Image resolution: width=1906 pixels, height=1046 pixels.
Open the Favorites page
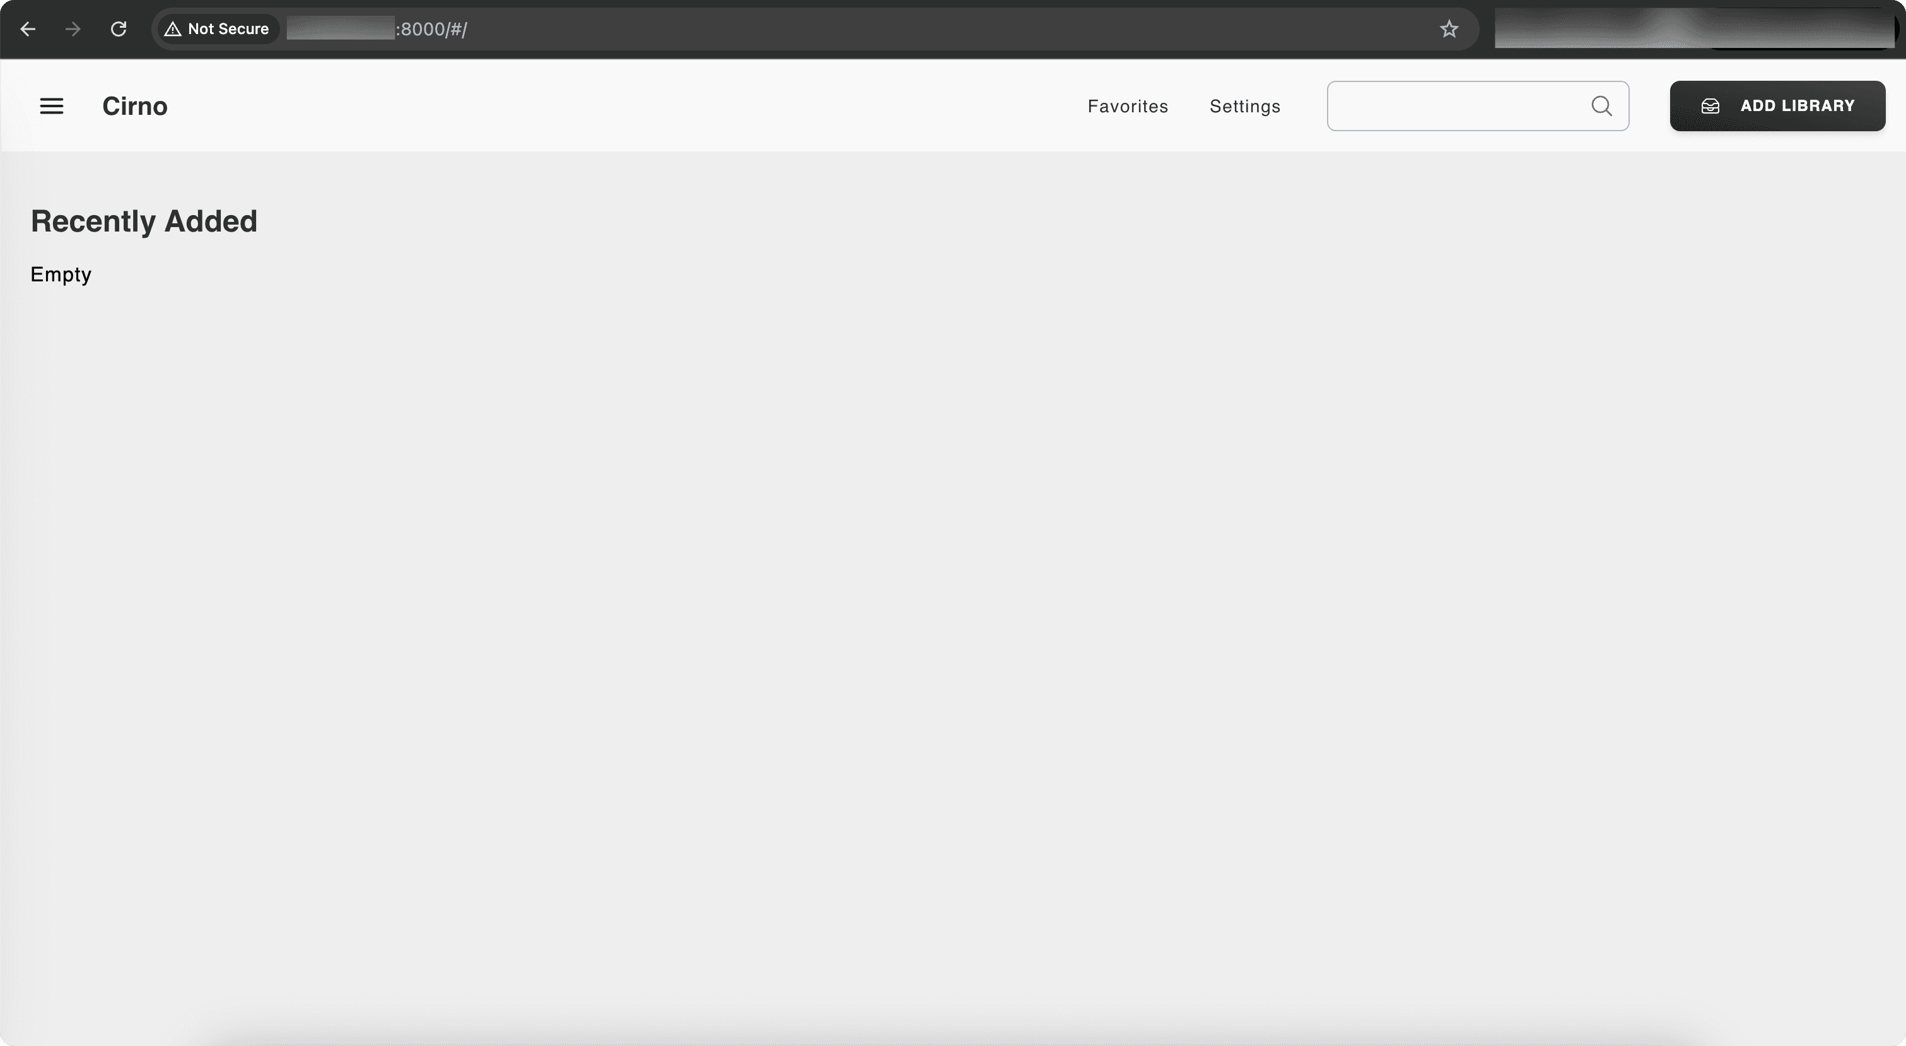pos(1127,106)
